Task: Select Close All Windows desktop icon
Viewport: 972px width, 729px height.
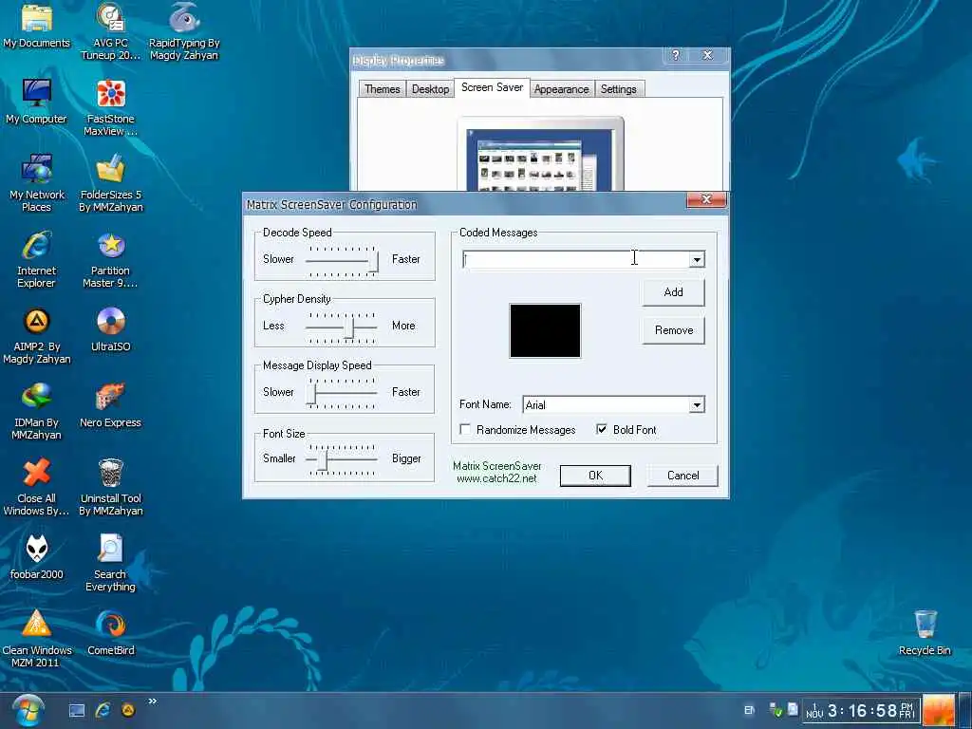Action: pos(37,487)
